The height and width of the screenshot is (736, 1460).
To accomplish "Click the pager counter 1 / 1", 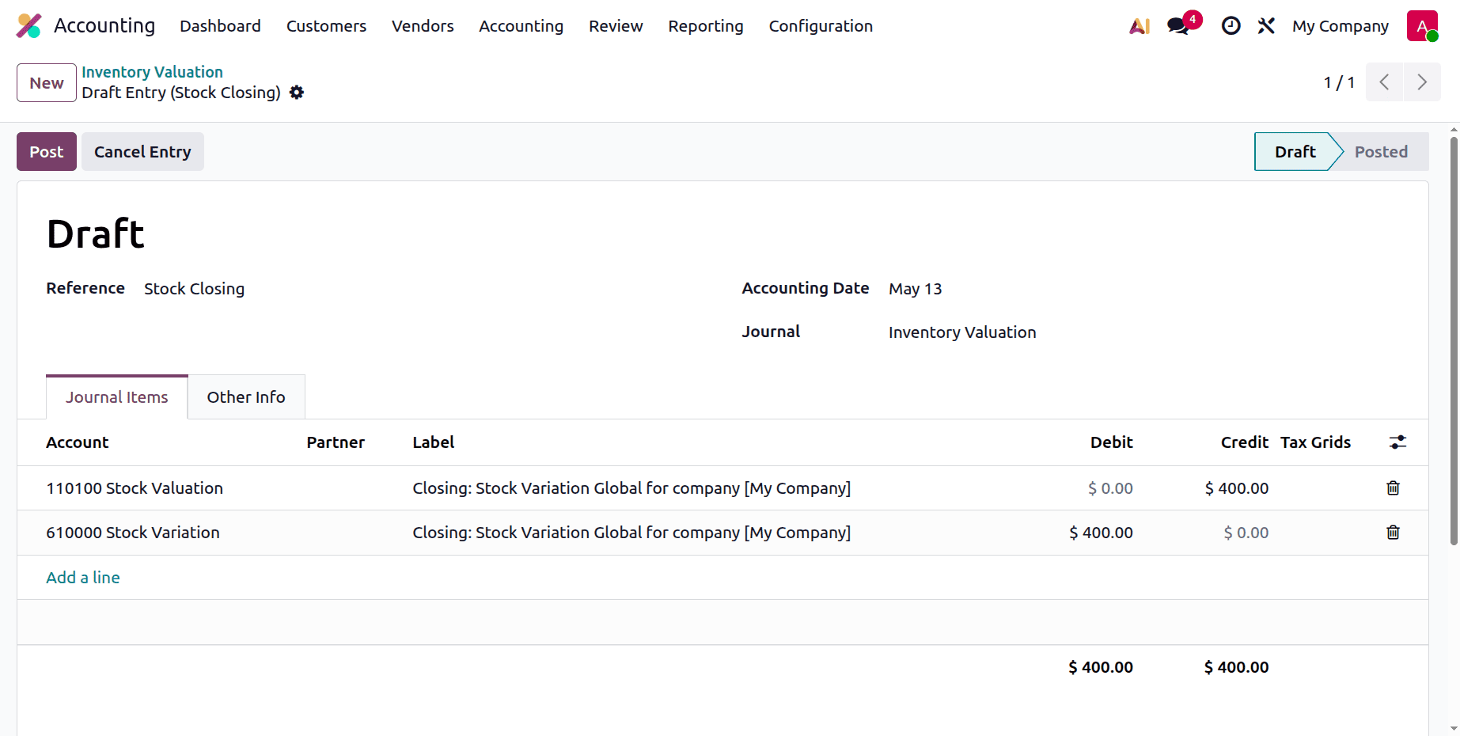I will 1339,82.
